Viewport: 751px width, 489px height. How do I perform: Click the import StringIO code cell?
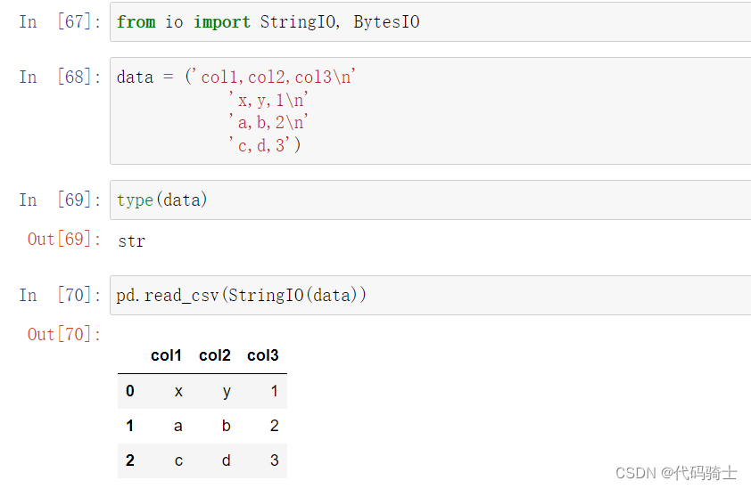(430, 22)
